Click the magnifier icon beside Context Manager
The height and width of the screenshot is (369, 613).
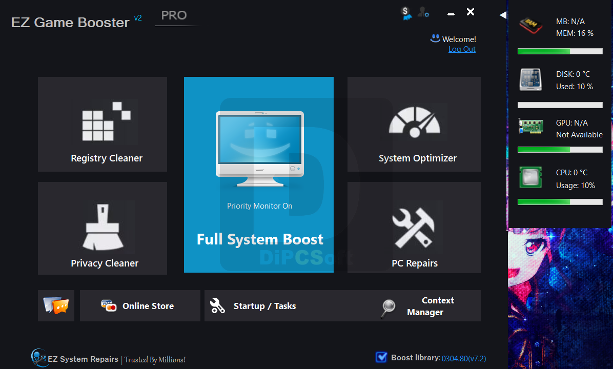coord(388,309)
